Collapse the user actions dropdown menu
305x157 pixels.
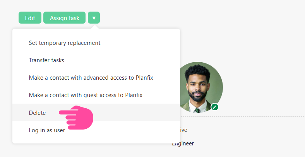tap(94, 18)
